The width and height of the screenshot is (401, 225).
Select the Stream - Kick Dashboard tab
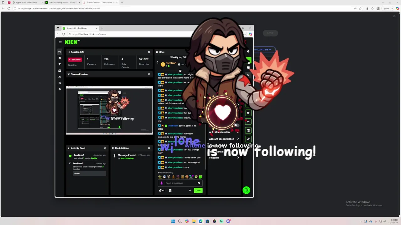80,28
